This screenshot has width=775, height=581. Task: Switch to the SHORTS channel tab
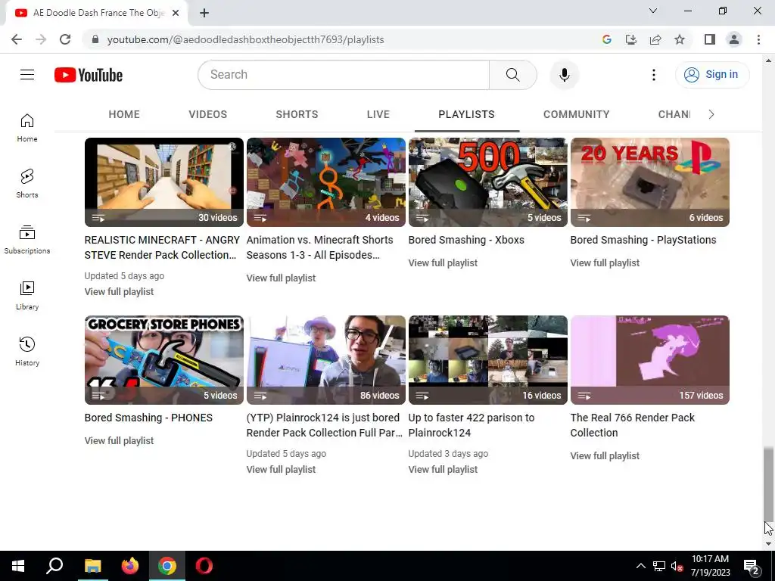[297, 115]
